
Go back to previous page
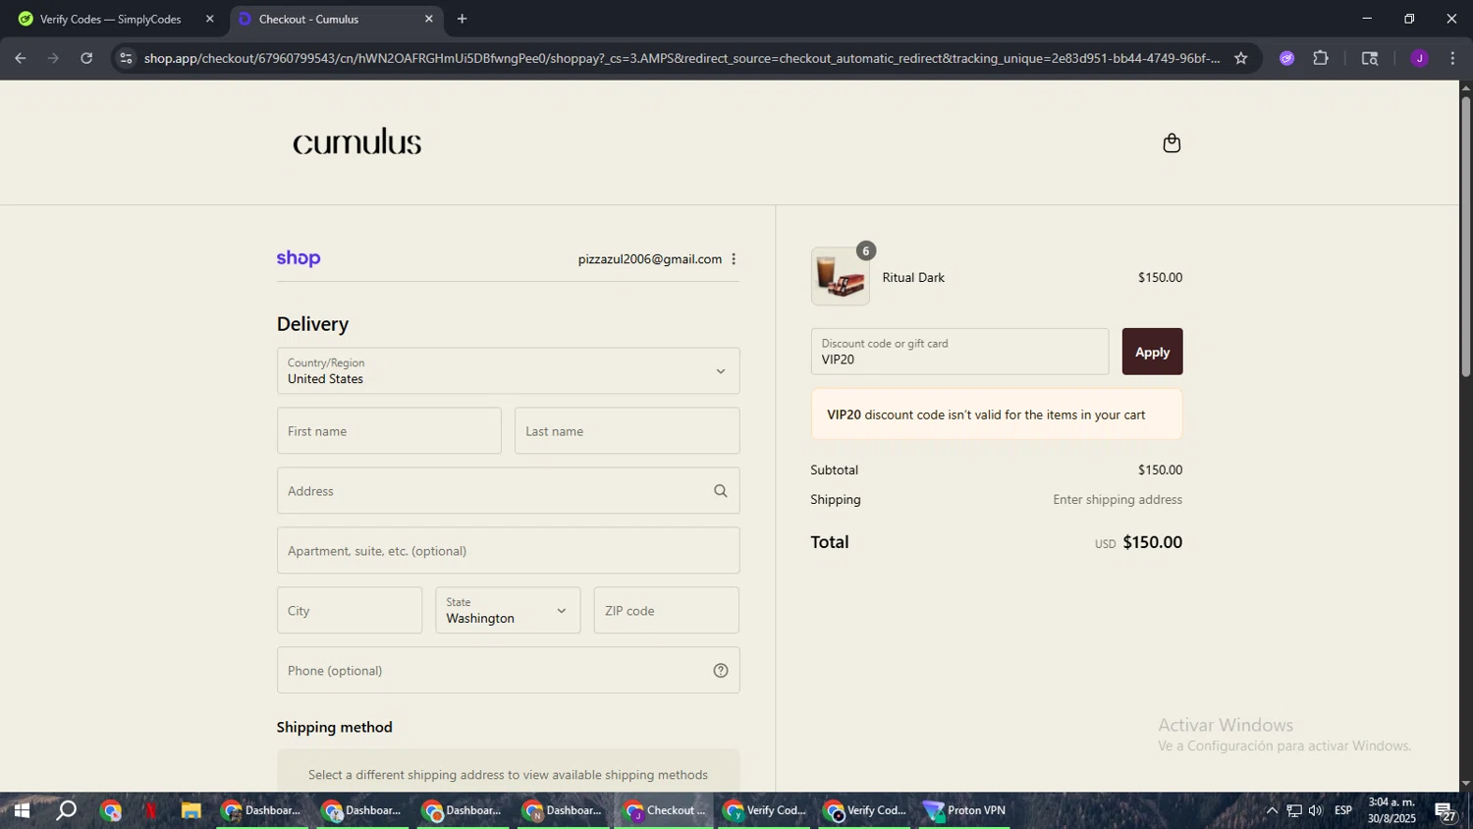point(20,58)
